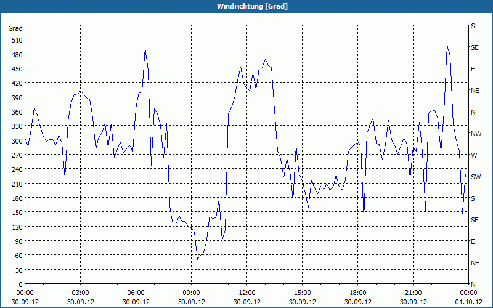Click the 210 degree tick label
The height and width of the screenshot is (308, 493).
click(x=17, y=184)
